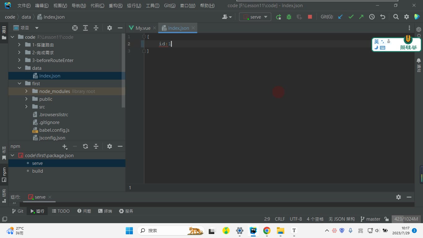Image resolution: width=423 pixels, height=238 pixels.
Task: Expand the 1-搭建路由 folder
Action: click(x=20, y=45)
